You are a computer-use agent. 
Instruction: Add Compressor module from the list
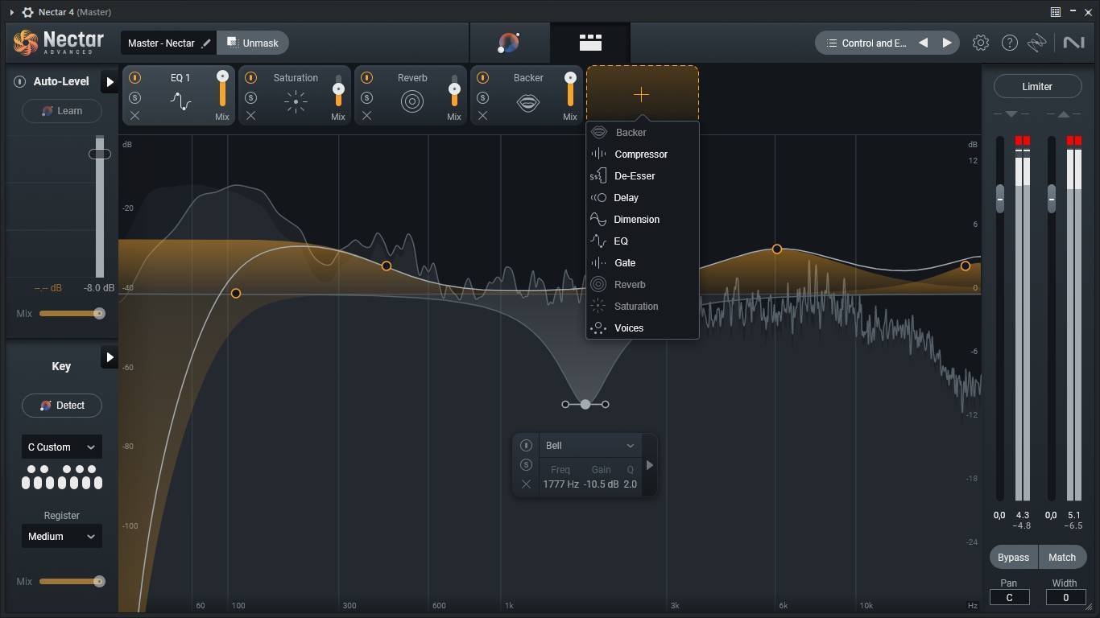click(x=642, y=154)
